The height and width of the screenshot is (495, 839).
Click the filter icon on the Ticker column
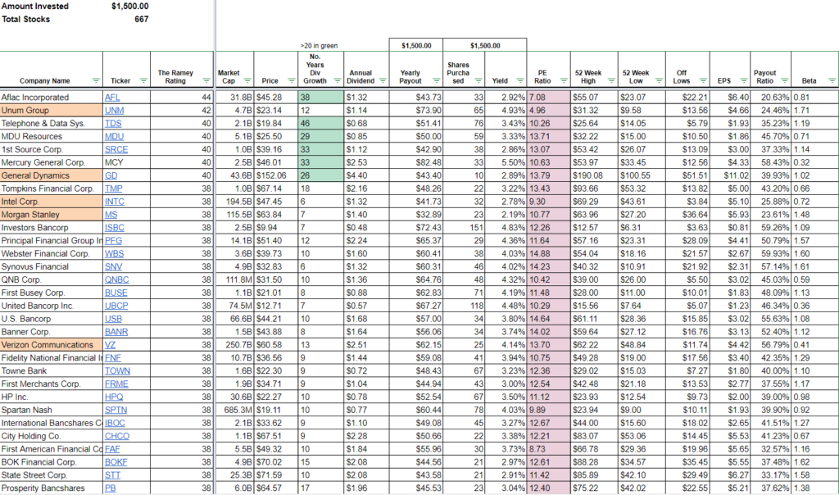click(x=143, y=79)
